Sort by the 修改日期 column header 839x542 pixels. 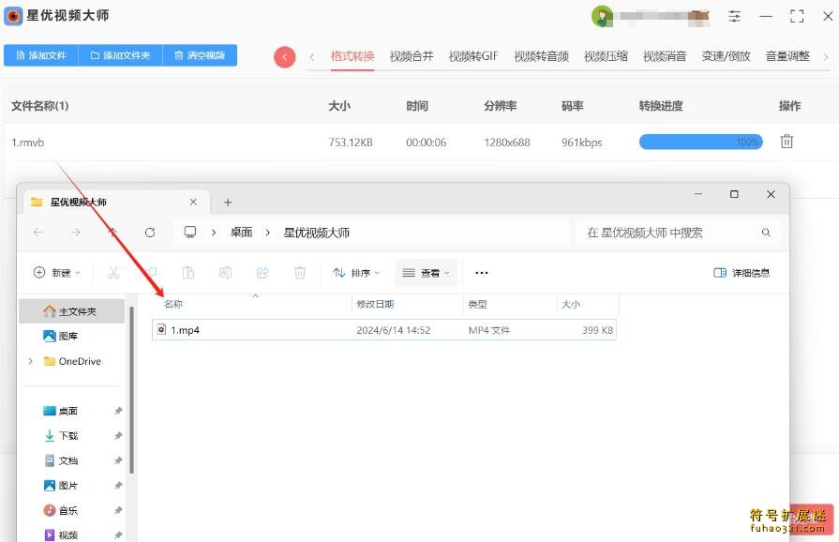pos(375,304)
